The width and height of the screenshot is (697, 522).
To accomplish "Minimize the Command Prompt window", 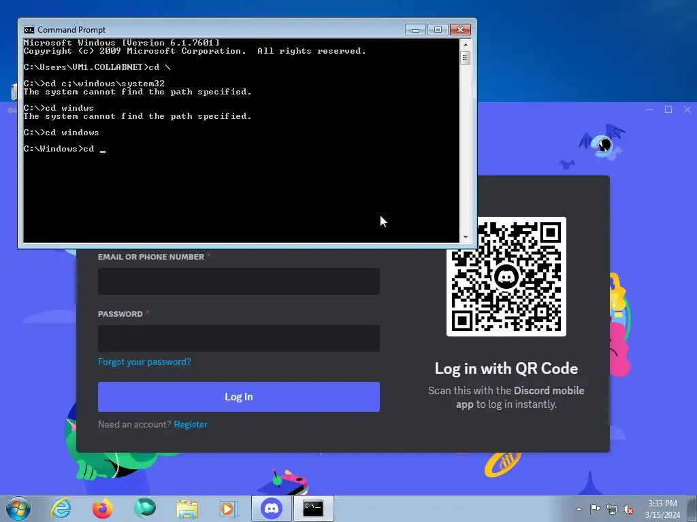I will (415, 30).
